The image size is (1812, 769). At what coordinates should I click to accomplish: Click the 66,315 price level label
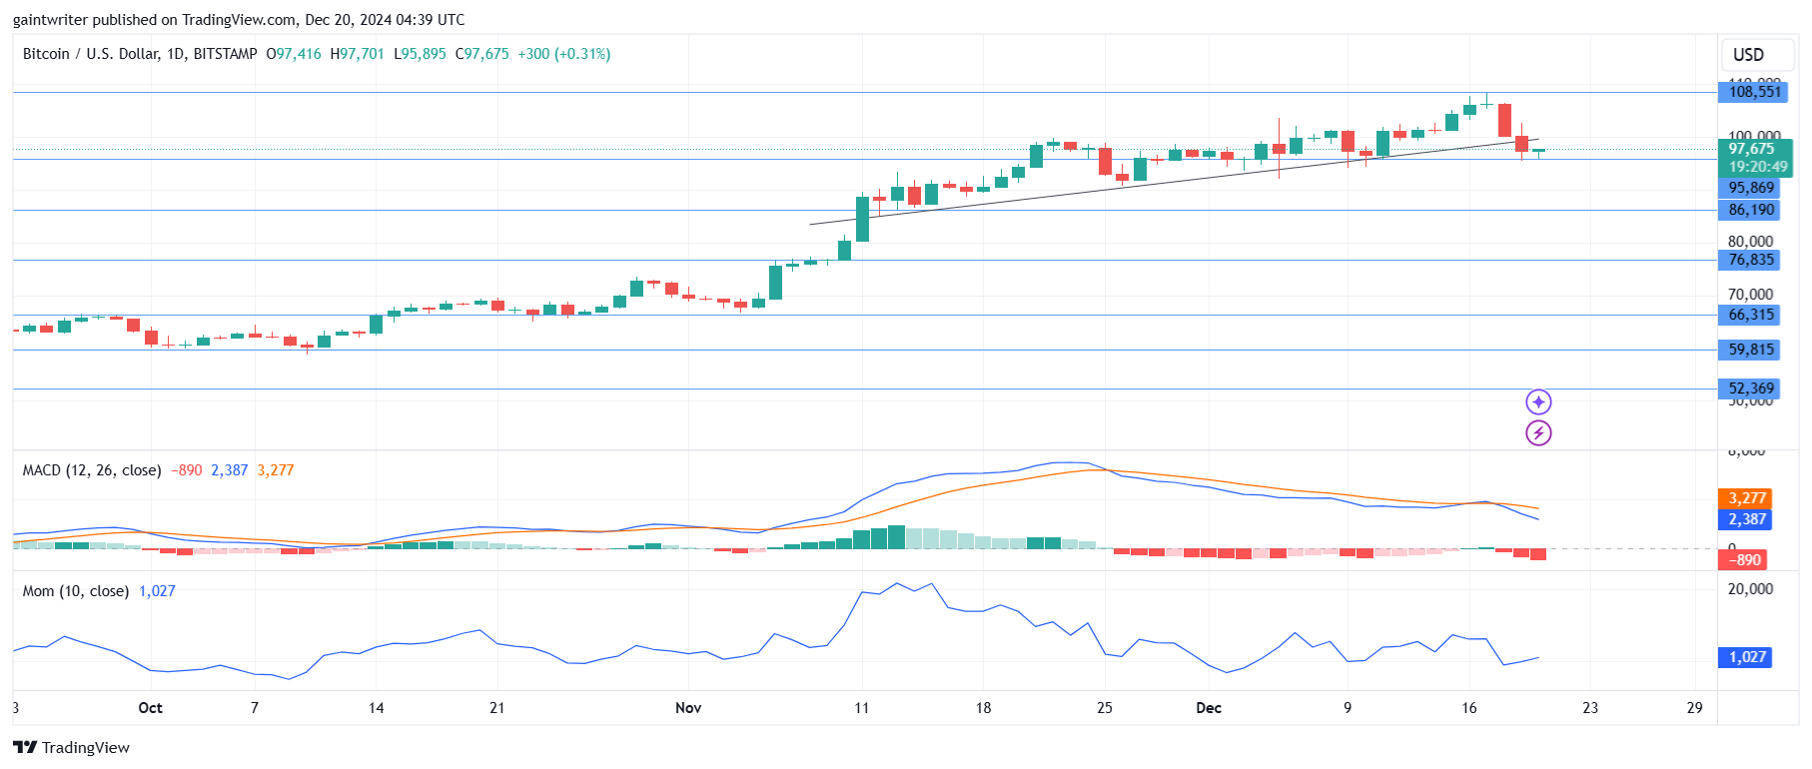click(x=1751, y=315)
